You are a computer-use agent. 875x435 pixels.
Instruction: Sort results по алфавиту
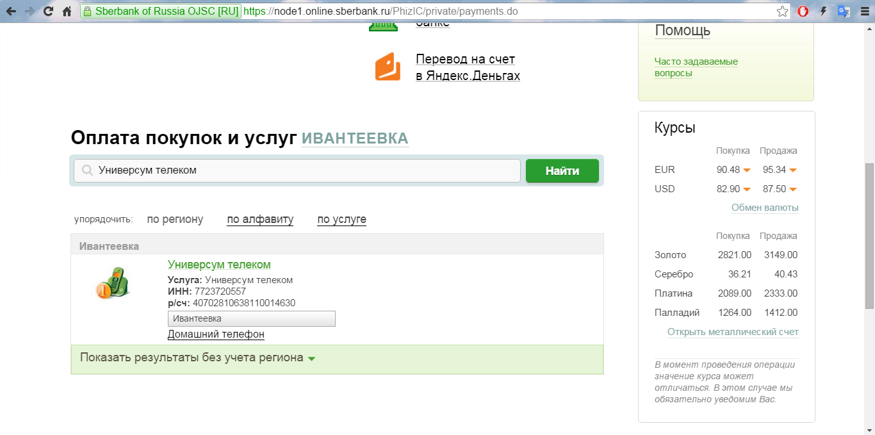click(260, 219)
